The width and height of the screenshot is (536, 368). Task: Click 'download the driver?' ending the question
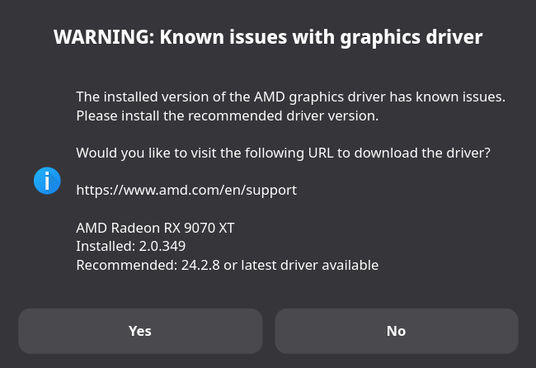click(x=422, y=153)
